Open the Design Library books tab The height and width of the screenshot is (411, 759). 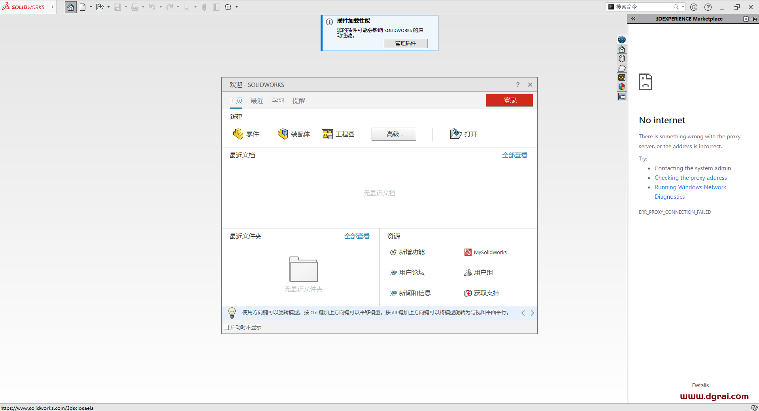point(622,58)
